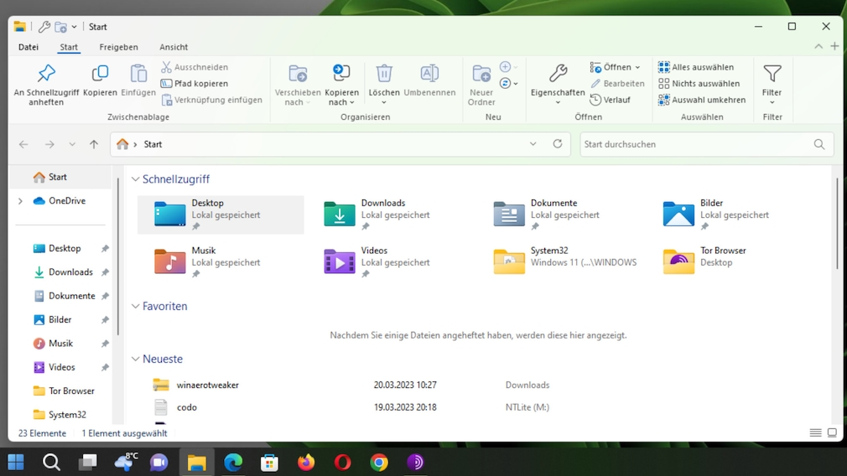The width and height of the screenshot is (847, 476).
Task: Click 'Alles auswählen' button
Action: pos(696,67)
